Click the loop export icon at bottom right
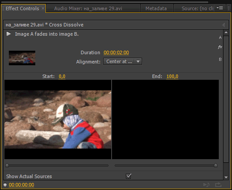The height and width of the screenshot is (190, 232). (x=218, y=185)
